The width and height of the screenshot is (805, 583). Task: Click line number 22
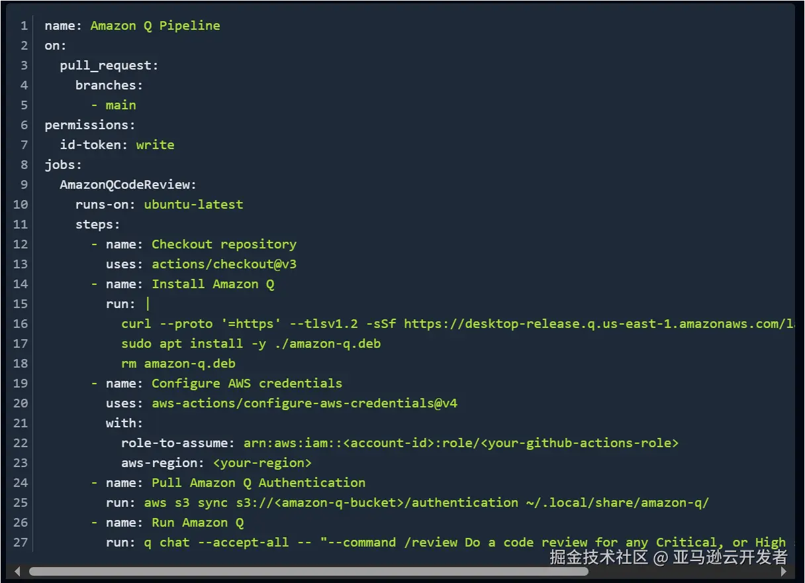pyautogui.click(x=21, y=443)
